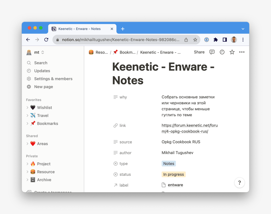
Task: Open page history clock icon
Action: pos(222,52)
